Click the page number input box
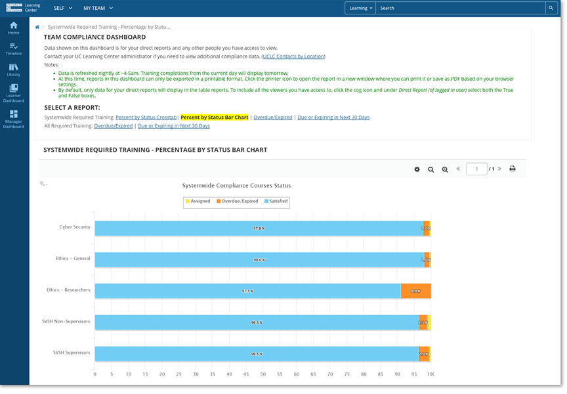567x394 pixels. pos(476,169)
